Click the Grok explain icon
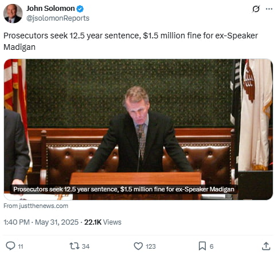Image resolution: width=278 pixels, height=255 pixels. (x=256, y=9)
